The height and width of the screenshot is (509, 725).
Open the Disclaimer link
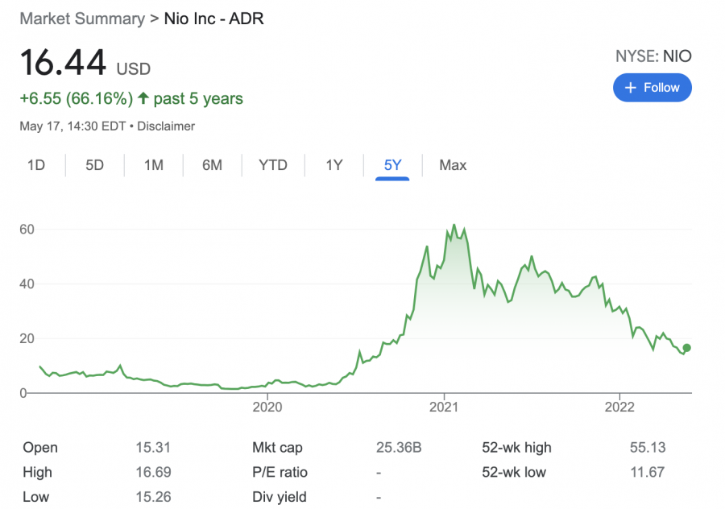pos(166,126)
